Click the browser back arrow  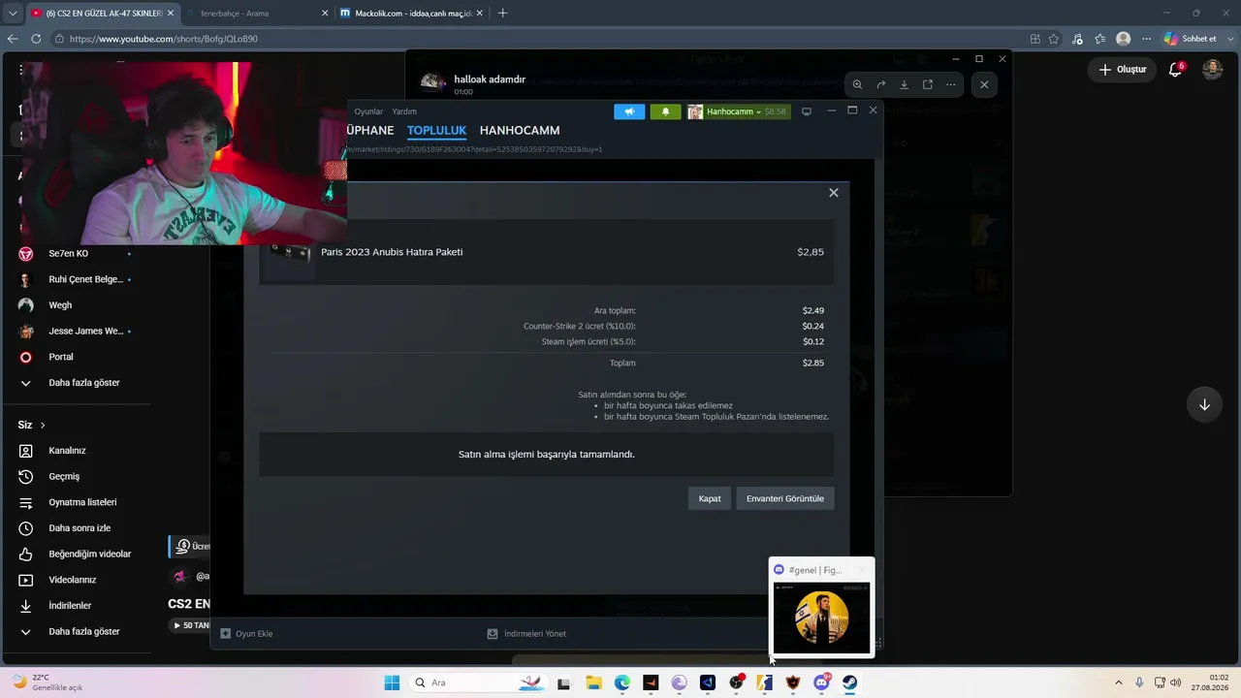(13, 39)
